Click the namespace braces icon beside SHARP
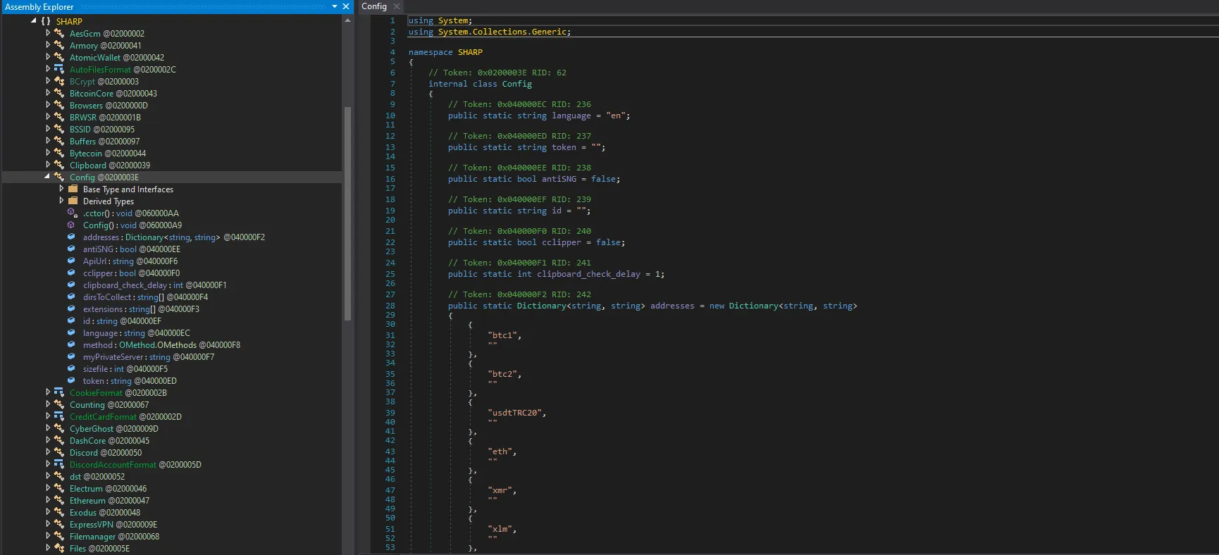 coord(46,21)
